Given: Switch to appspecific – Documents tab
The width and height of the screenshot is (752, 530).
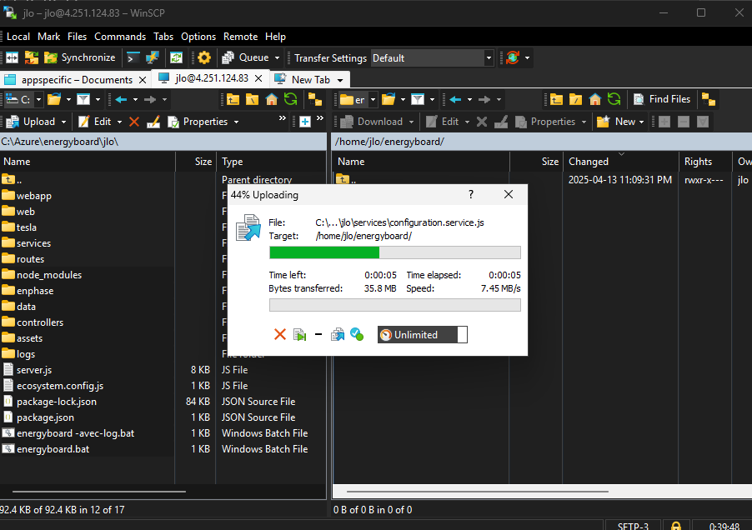Looking at the screenshot, I should pos(77,79).
